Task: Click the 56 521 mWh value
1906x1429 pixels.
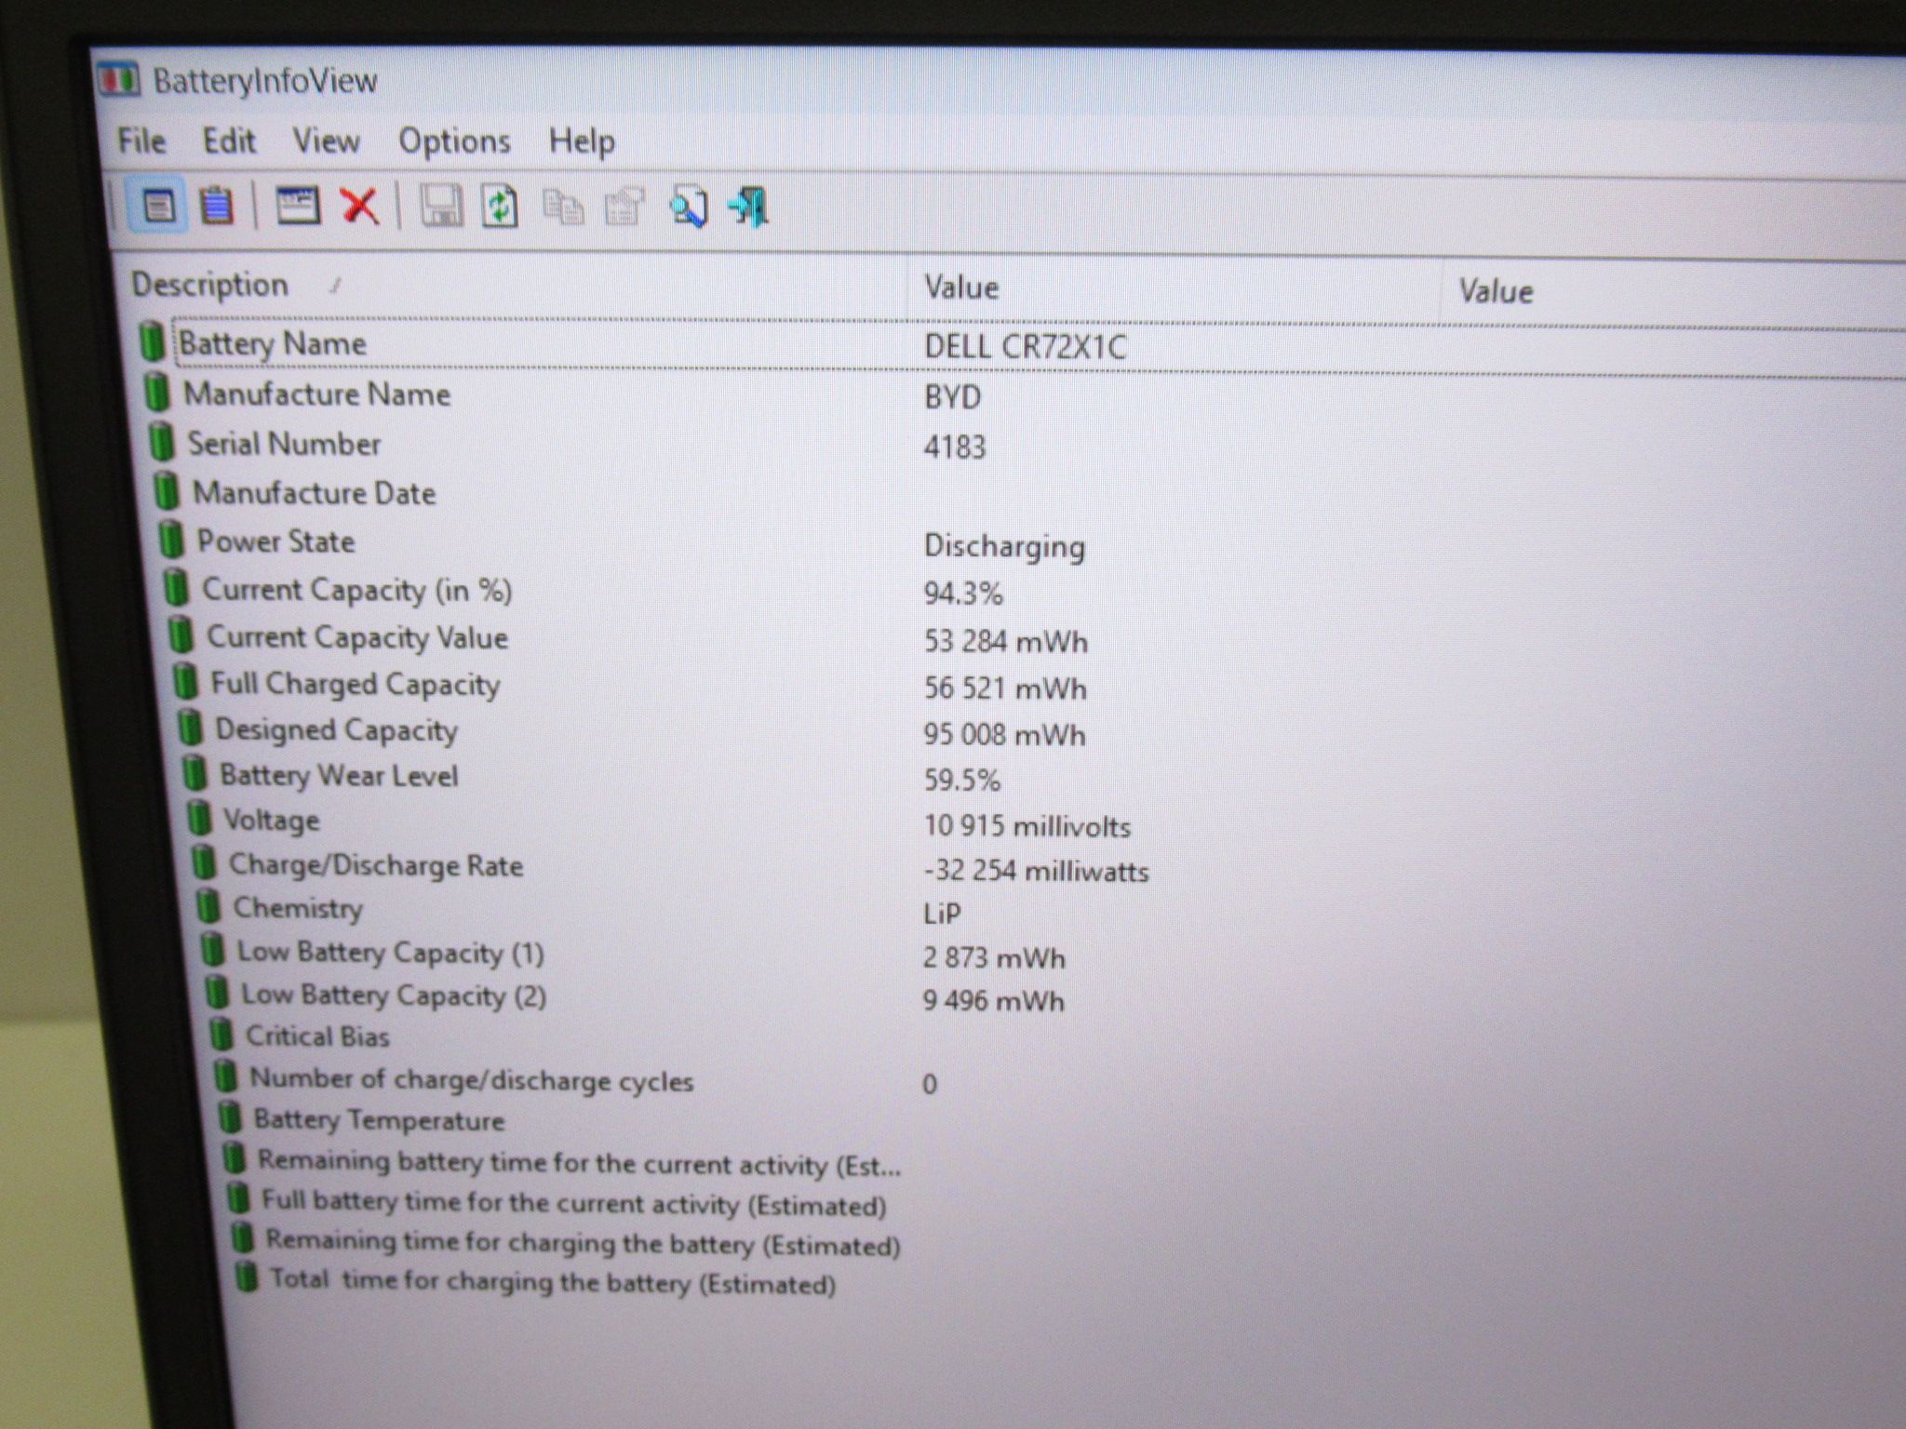Action: pos(1005,688)
